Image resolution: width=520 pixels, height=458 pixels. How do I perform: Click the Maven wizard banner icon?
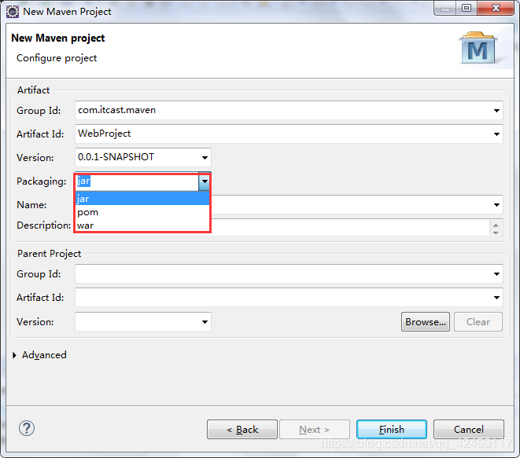point(477,49)
